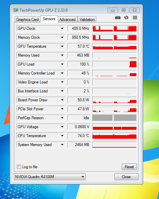Click the 405.0 MHz GPU Clock value
The width and height of the screenshot is (159, 199).
tap(79, 28)
